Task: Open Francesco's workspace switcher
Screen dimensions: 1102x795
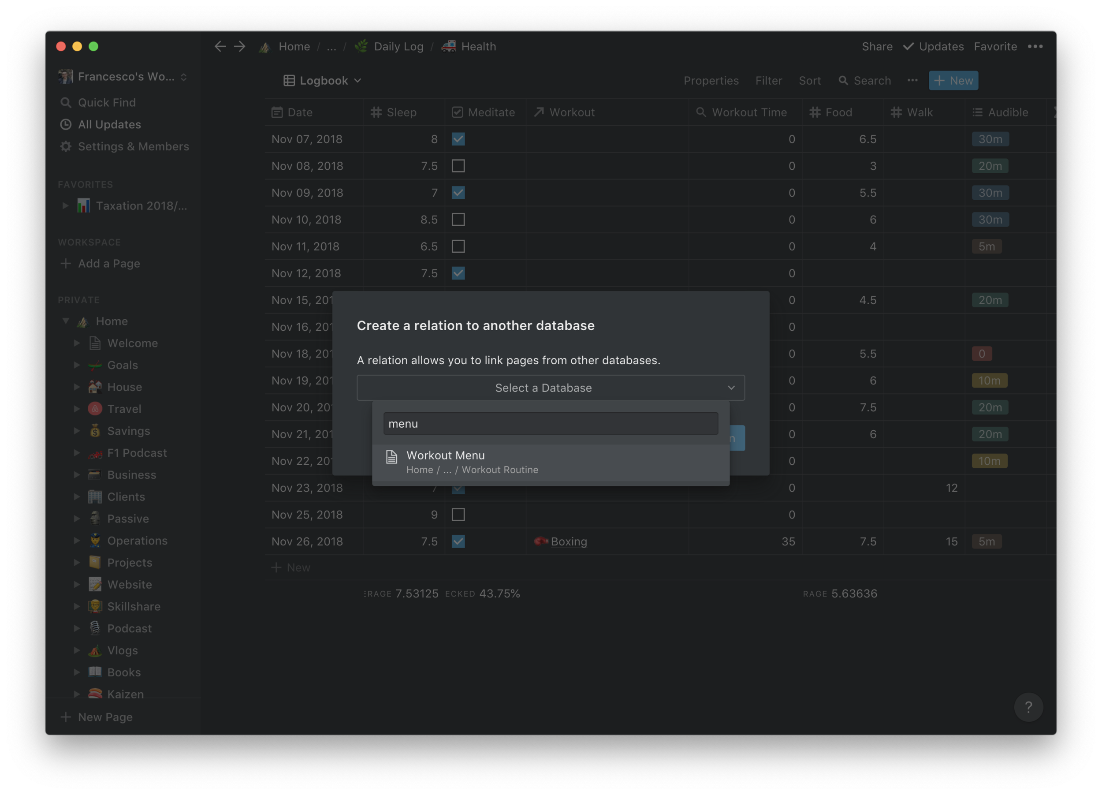Action: (x=123, y=77)
